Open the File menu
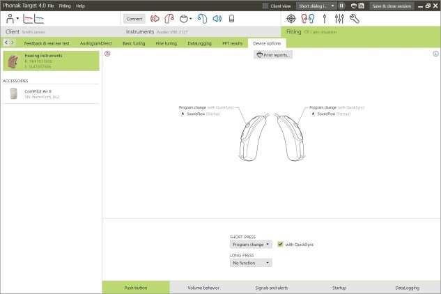The width and height of the screenshot is (441, 294). click(x=51, y=6)
